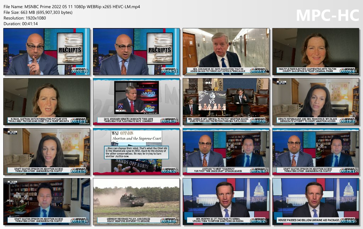Select the Sen. Graham thumbnail at 00:07:22
The width and height of the screenshot is (363, 229).
tap(226, 52)
